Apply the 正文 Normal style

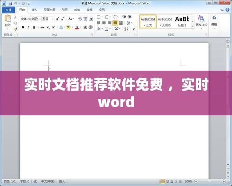[x=148, y=21]
